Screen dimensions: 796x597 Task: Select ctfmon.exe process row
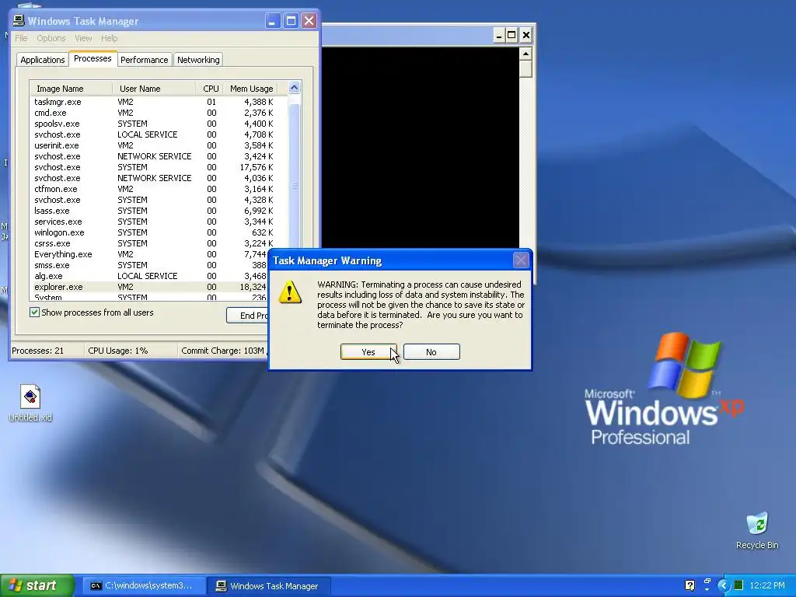coord(159,189)
